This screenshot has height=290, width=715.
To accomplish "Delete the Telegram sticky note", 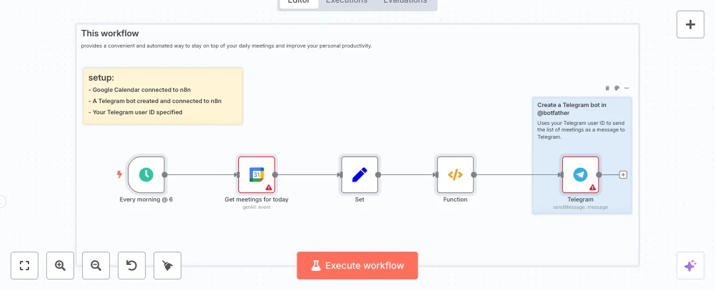I will click(x=607, y=88).
